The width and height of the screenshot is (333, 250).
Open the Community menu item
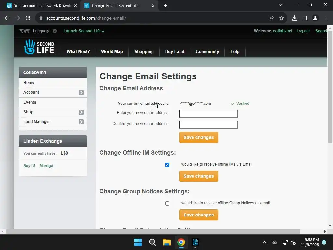pyautogui.click(x=207, y=51)
